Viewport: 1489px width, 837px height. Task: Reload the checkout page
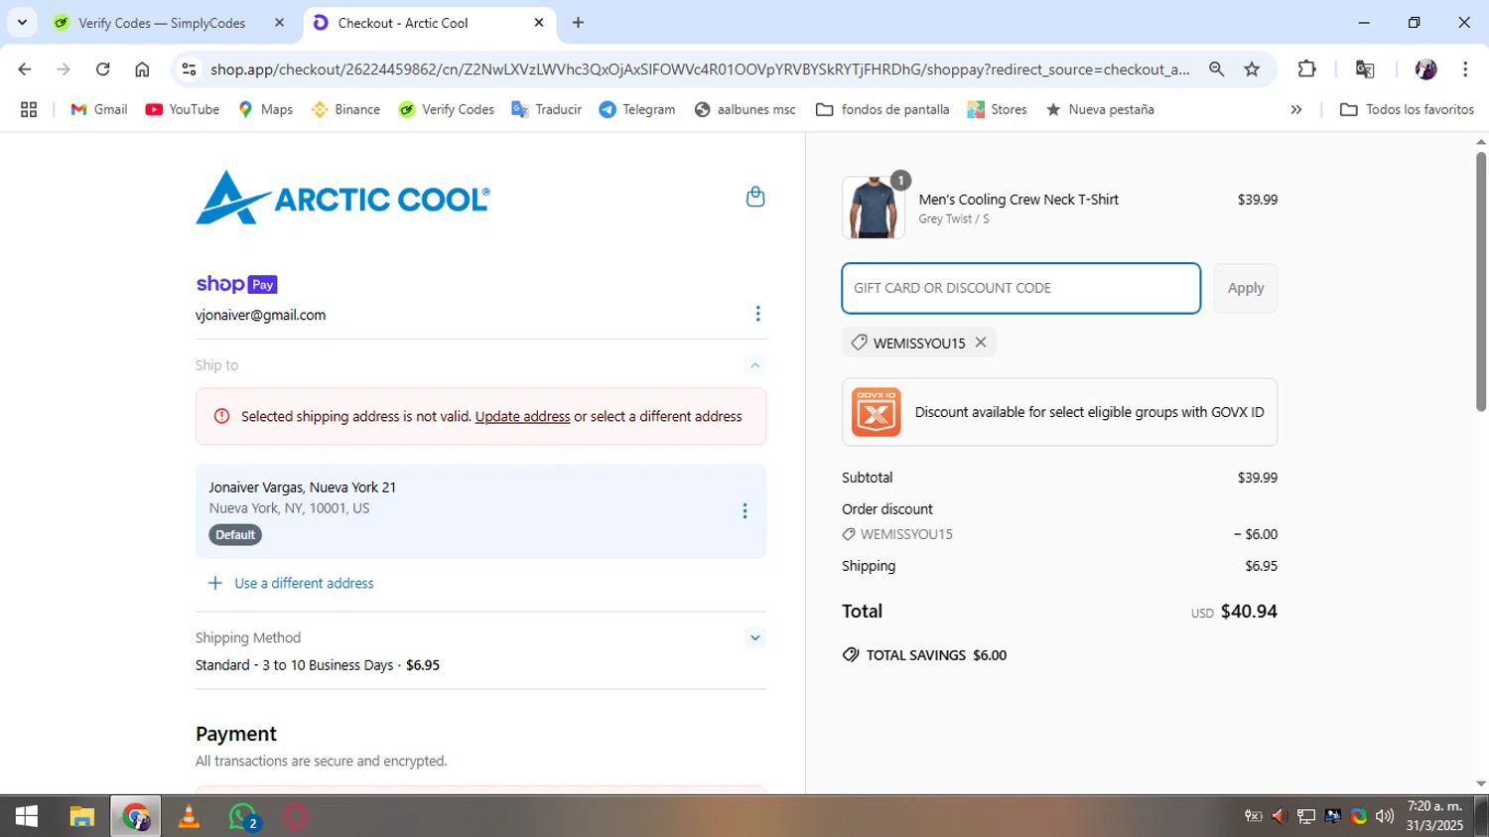(102, 70)
